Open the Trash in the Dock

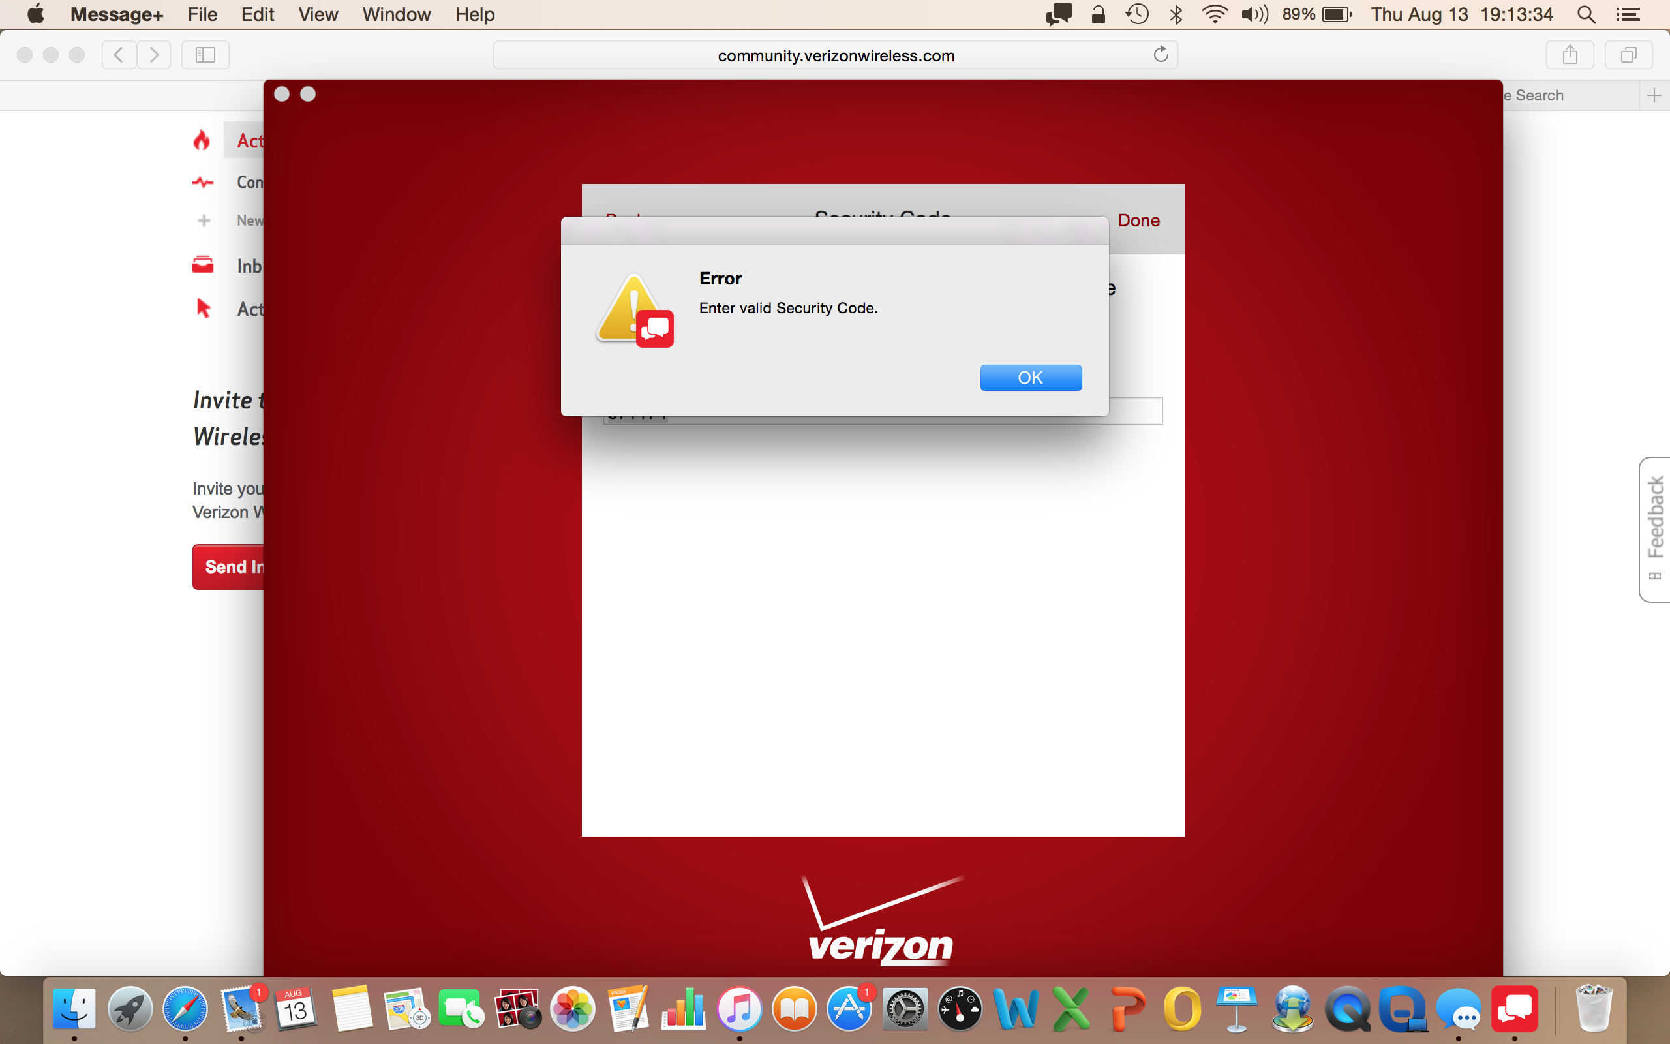pyautogui.click(x=1594, y=1009)
